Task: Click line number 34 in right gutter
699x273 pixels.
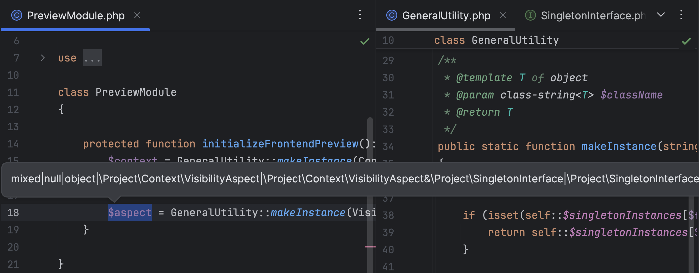Action: [x=388, y=146]
